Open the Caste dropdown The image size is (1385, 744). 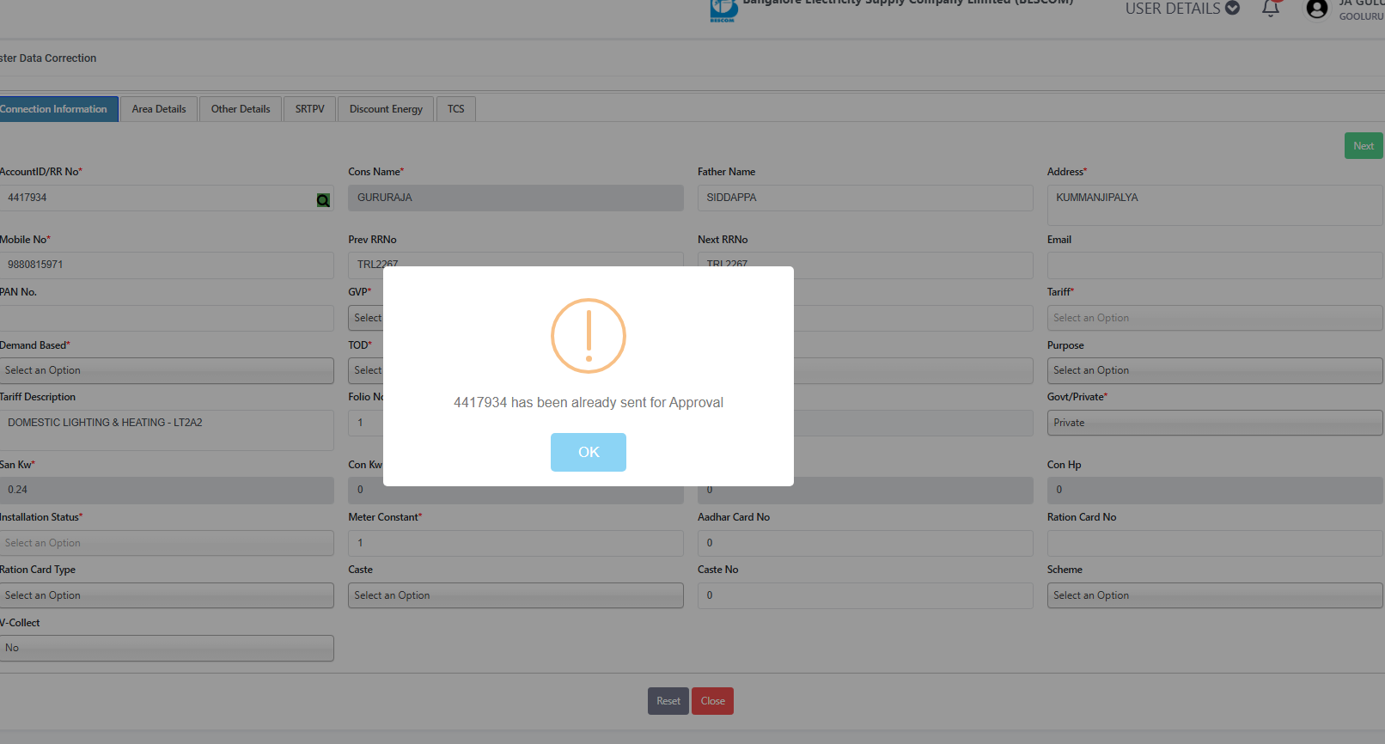pos(516,595)
